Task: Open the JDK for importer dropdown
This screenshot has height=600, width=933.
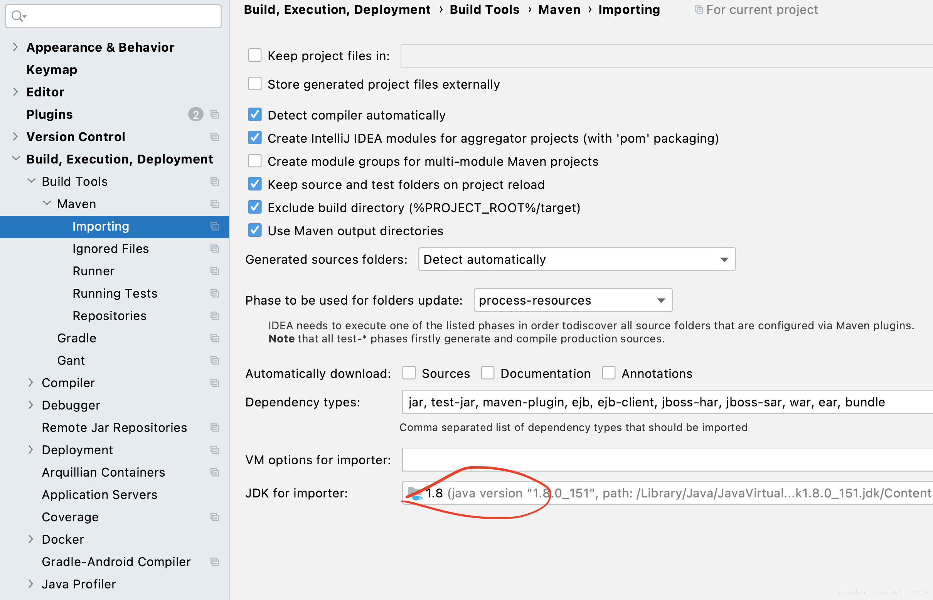Action: coord(667,493)
